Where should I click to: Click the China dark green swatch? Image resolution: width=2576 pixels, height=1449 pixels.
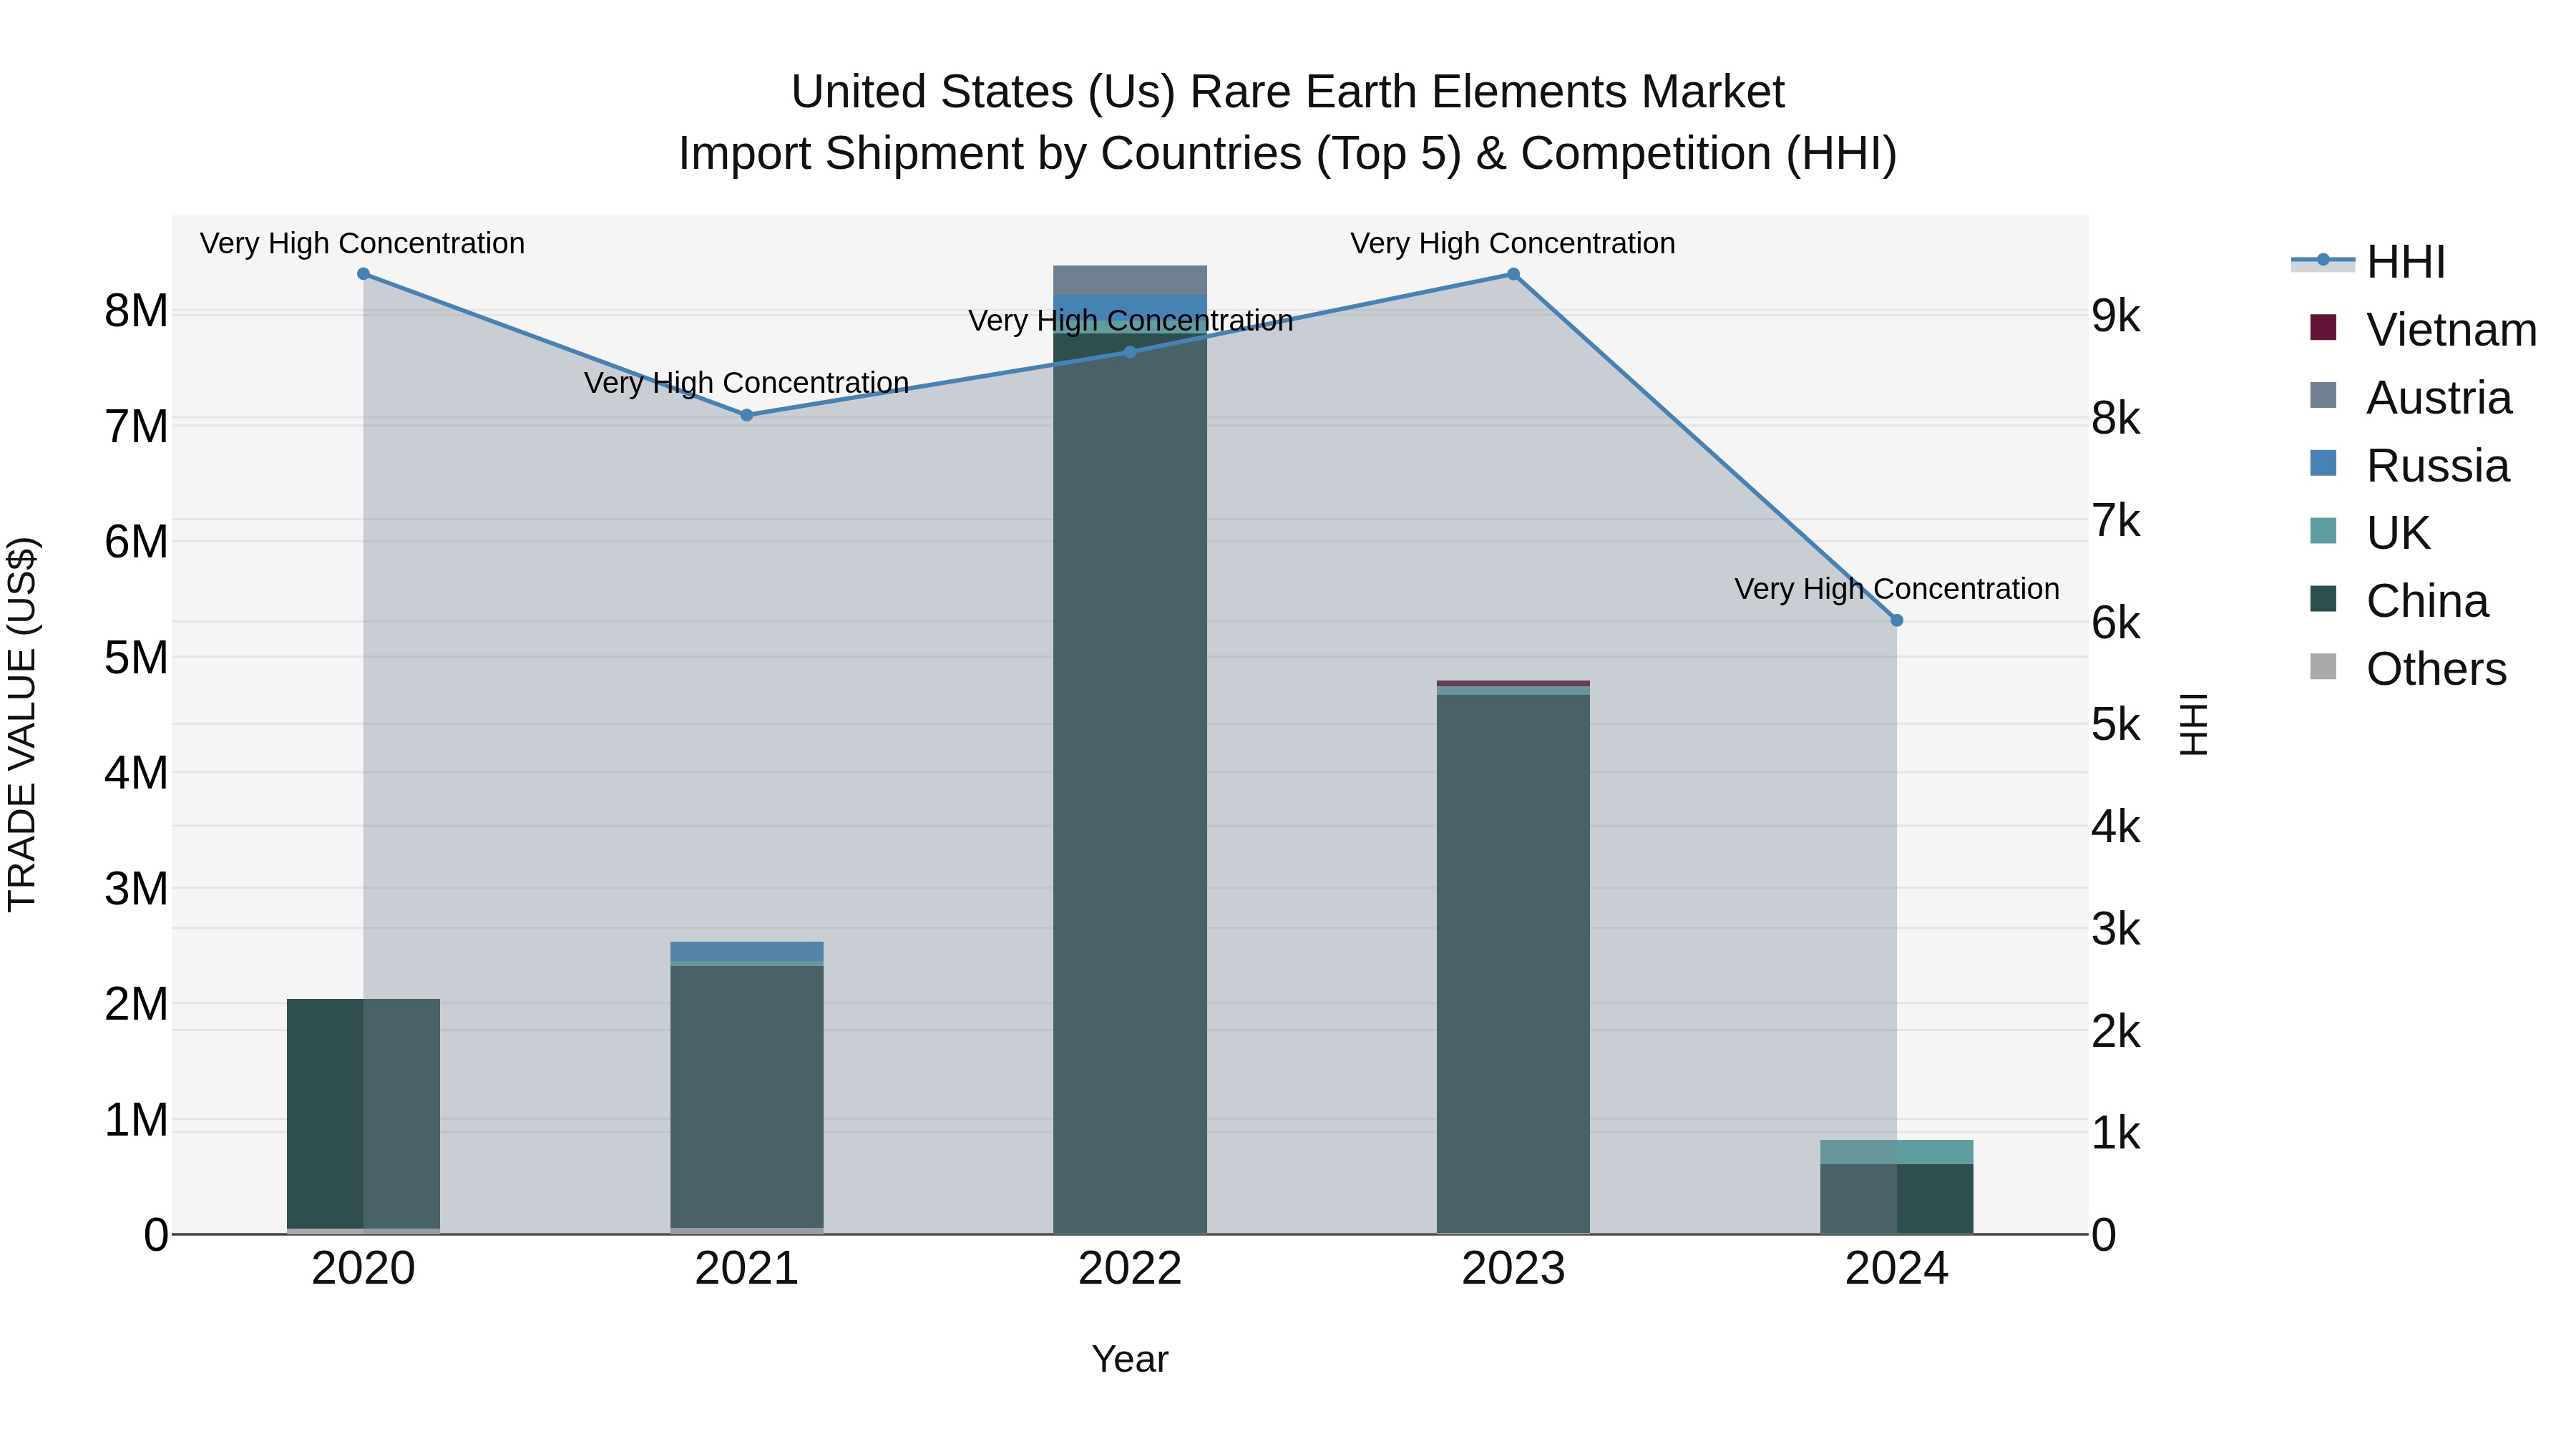(2323, 598)
